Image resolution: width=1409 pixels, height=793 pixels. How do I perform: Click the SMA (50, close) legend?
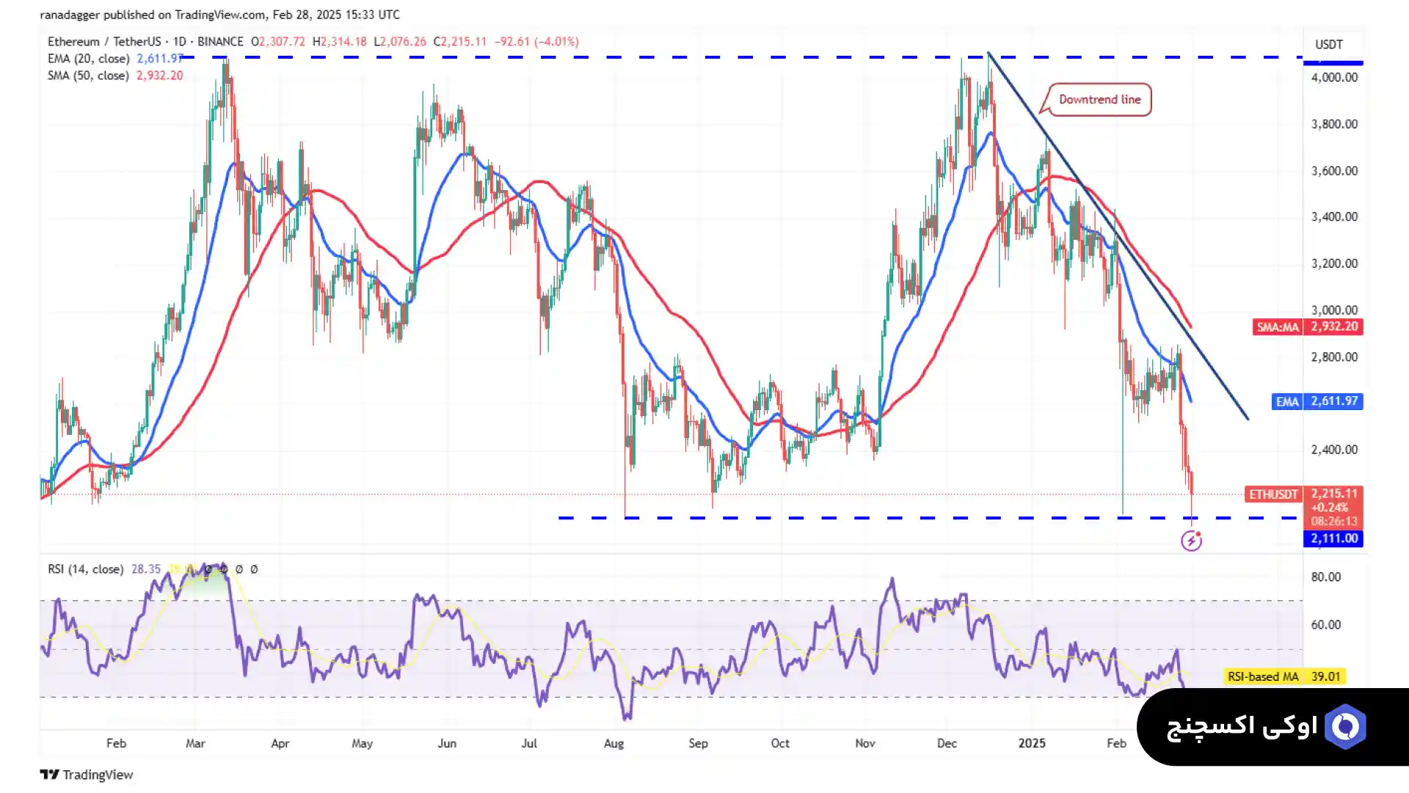88,76
